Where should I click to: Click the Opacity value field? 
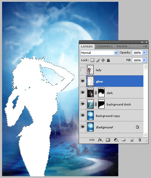(137, 53)
